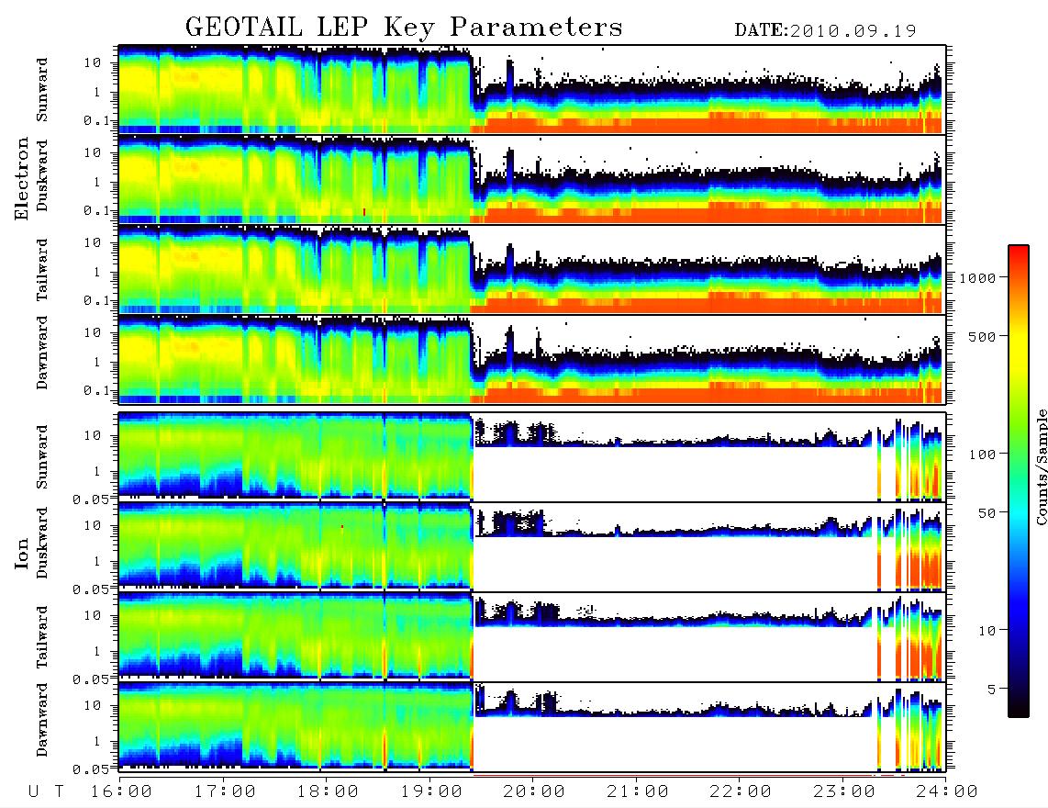Screen dimensions: 1048x808
Task: Click the vertical Electron group label
Action: pos(22,178)
